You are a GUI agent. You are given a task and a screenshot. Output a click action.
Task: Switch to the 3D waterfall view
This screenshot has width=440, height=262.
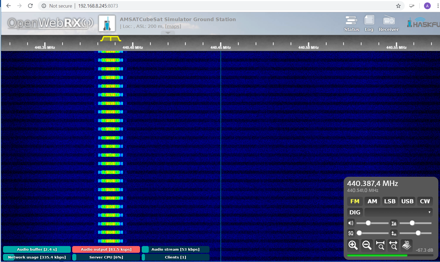click(406, 245)
